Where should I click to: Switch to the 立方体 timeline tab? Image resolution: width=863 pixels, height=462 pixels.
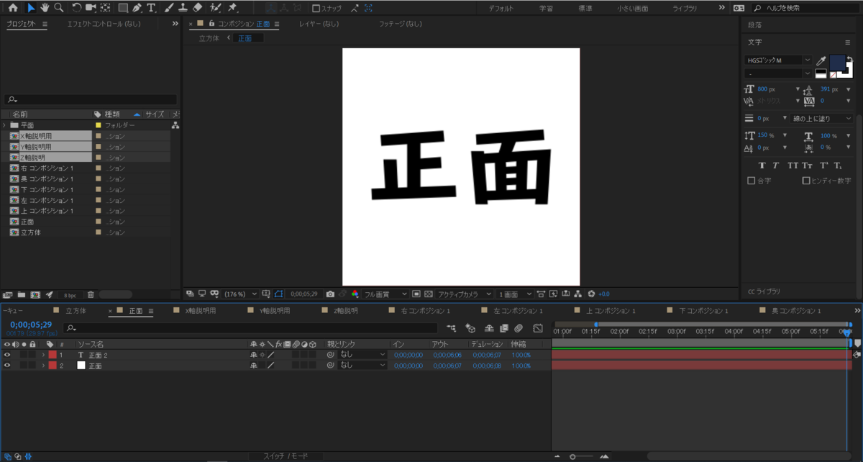78,310
